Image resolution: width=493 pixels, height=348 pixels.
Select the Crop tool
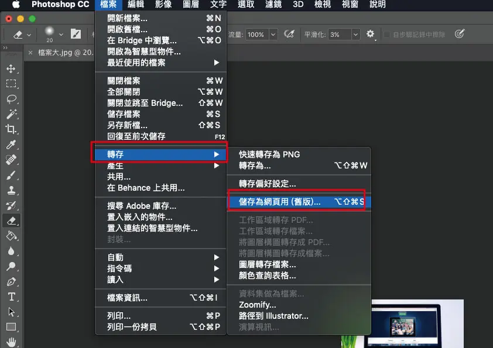tap(11, 129)
